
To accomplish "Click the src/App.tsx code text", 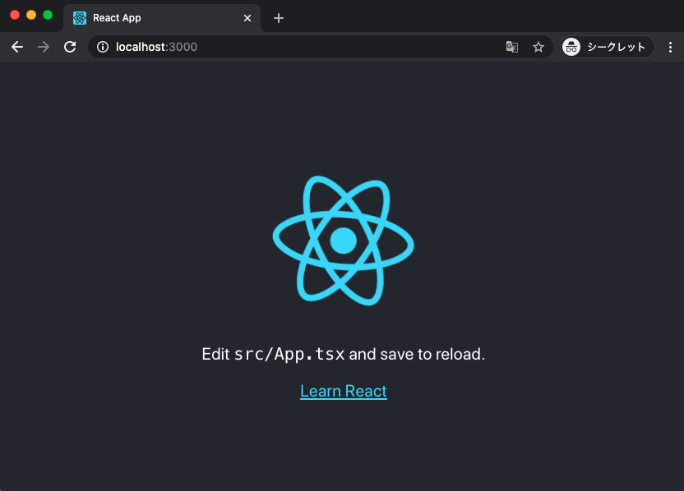I will [x=289, y=355].
